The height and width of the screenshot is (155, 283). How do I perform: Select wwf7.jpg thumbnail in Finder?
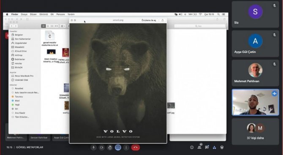tap(171, 106)
